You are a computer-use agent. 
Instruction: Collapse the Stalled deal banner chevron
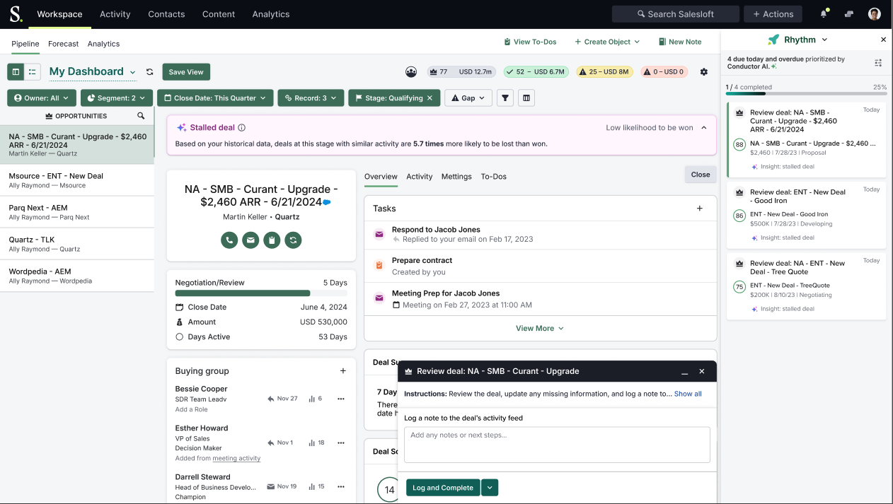pos(704,128)
